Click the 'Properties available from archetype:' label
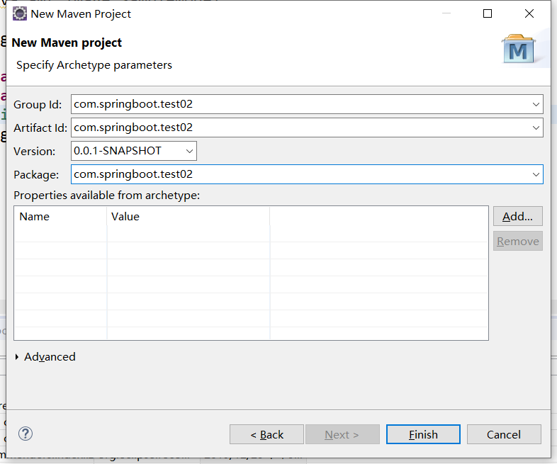This screenshot has width=557, height=464. click(x=106, y=196)
